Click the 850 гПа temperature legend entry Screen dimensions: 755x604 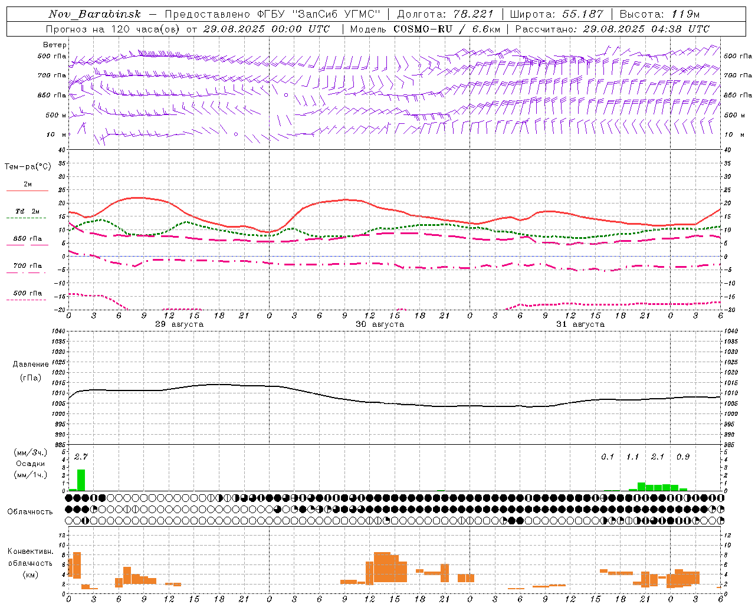click(28, 239)
